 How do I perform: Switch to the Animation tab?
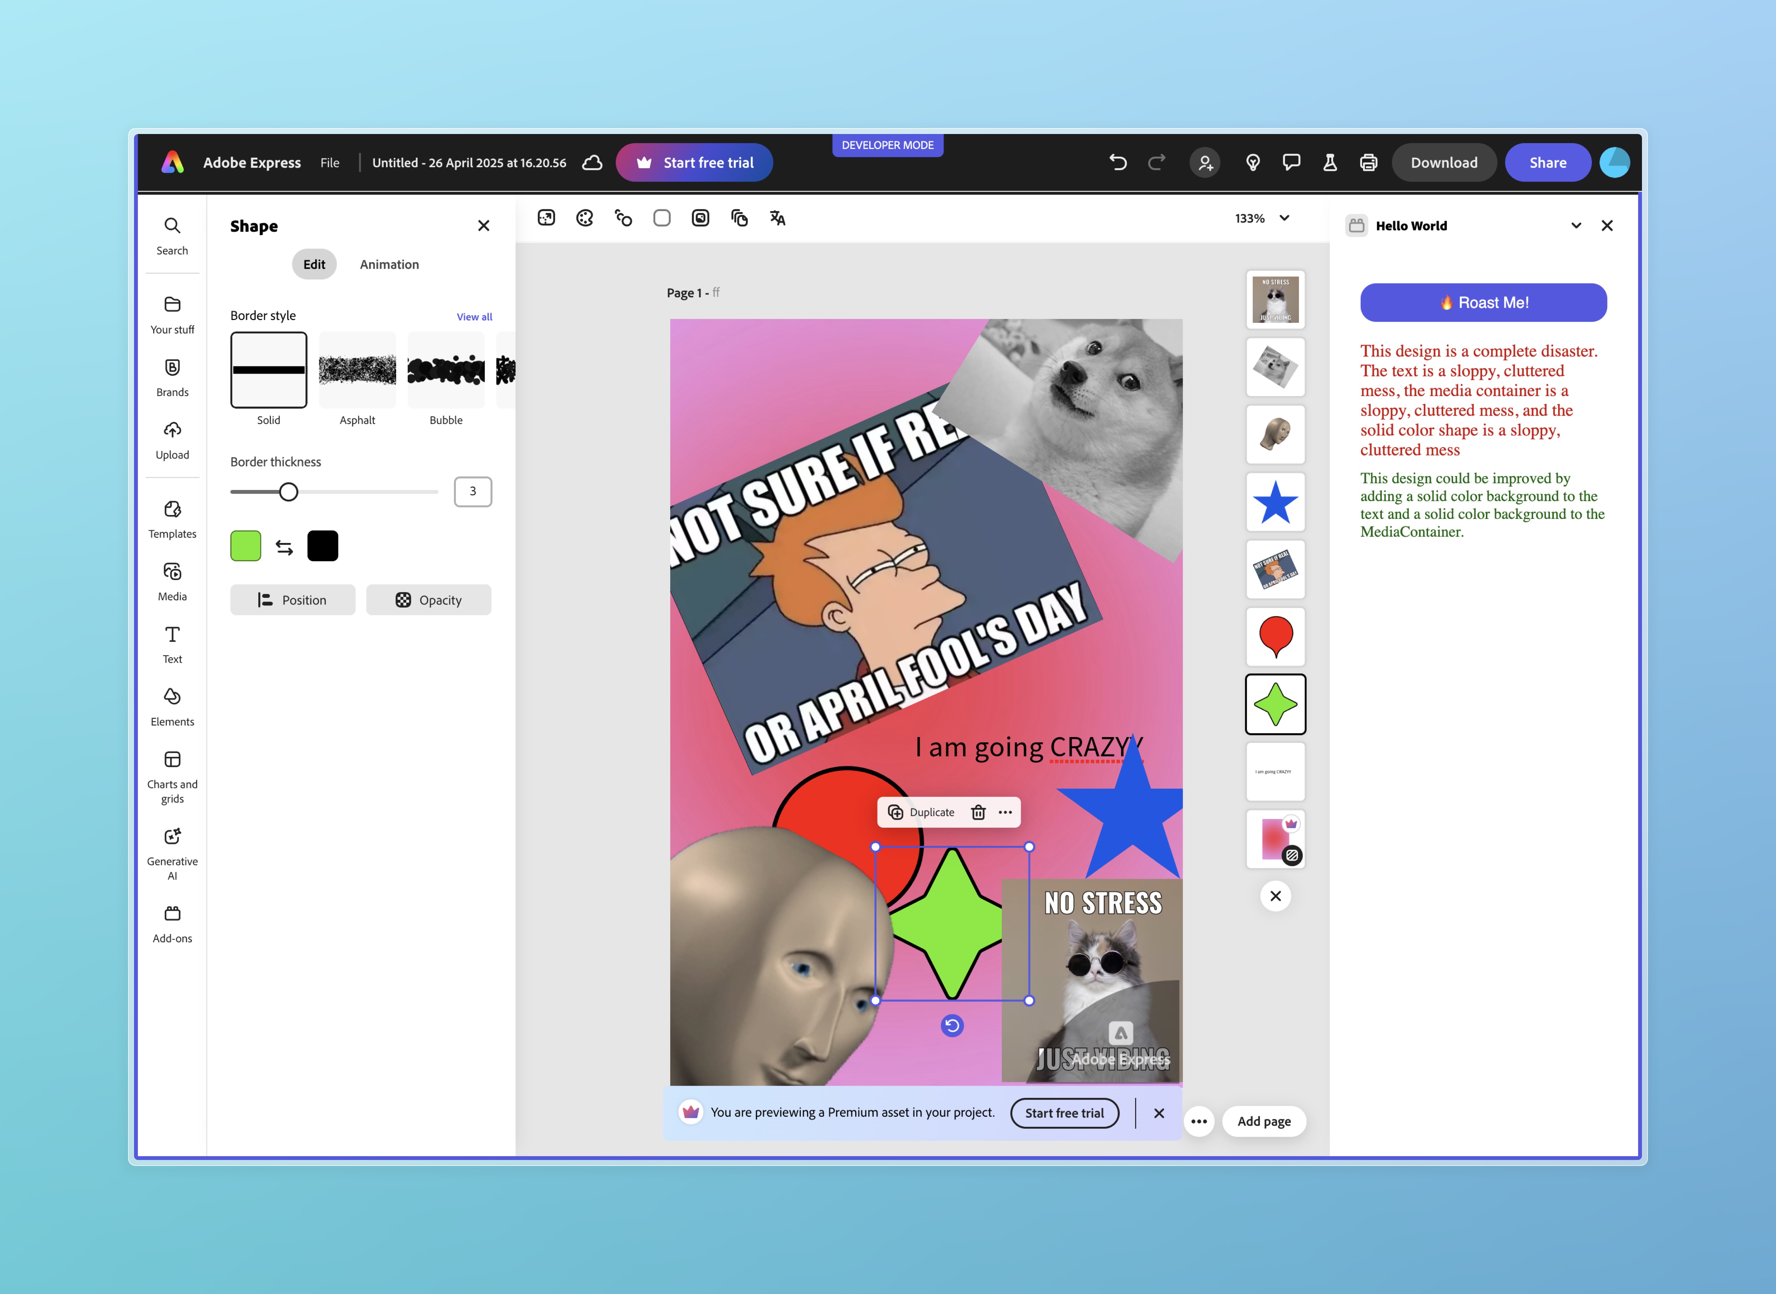(x=389, y=264)
